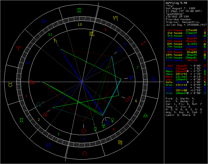The image size is (208, 164).
Task: Click the Mars glyph in the chart wheel
Action: point(128,99)
